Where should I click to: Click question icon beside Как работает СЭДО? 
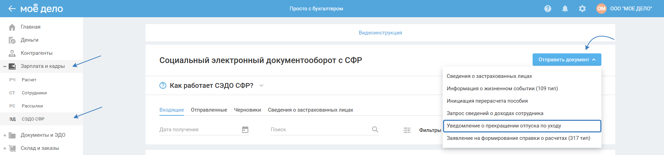coord(163,85)
